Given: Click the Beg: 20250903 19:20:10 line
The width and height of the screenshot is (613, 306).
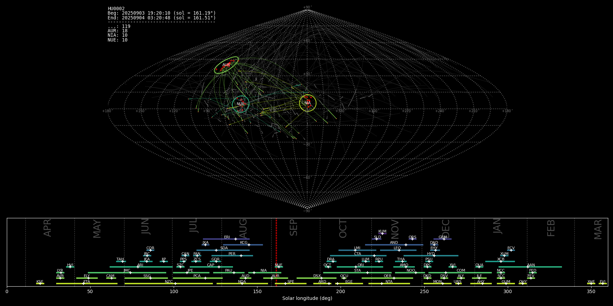Looking at the screenshot, I should click(162, 13).
